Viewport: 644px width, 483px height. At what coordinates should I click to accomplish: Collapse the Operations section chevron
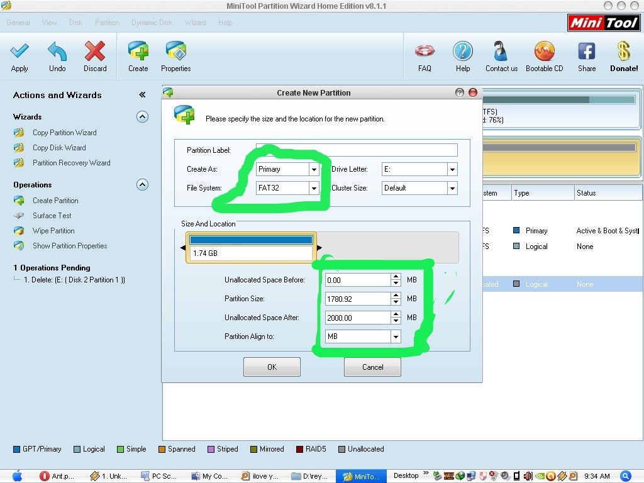pos(142,185)
